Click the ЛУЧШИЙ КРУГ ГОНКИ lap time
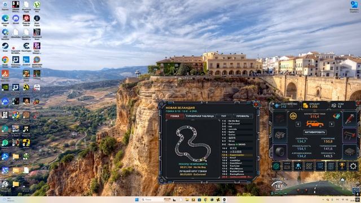The width and height of the screenshot is (361, 203). point(193,174)
